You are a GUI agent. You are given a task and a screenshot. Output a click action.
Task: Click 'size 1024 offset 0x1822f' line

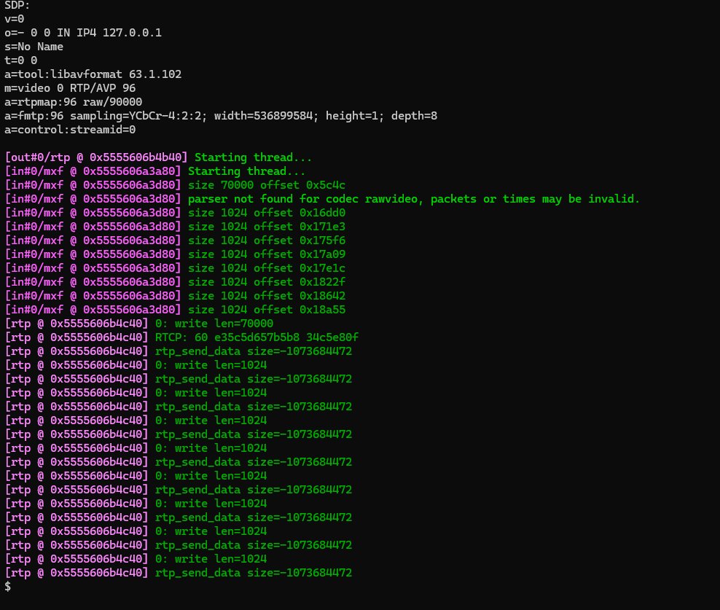(x=267, y=281)
